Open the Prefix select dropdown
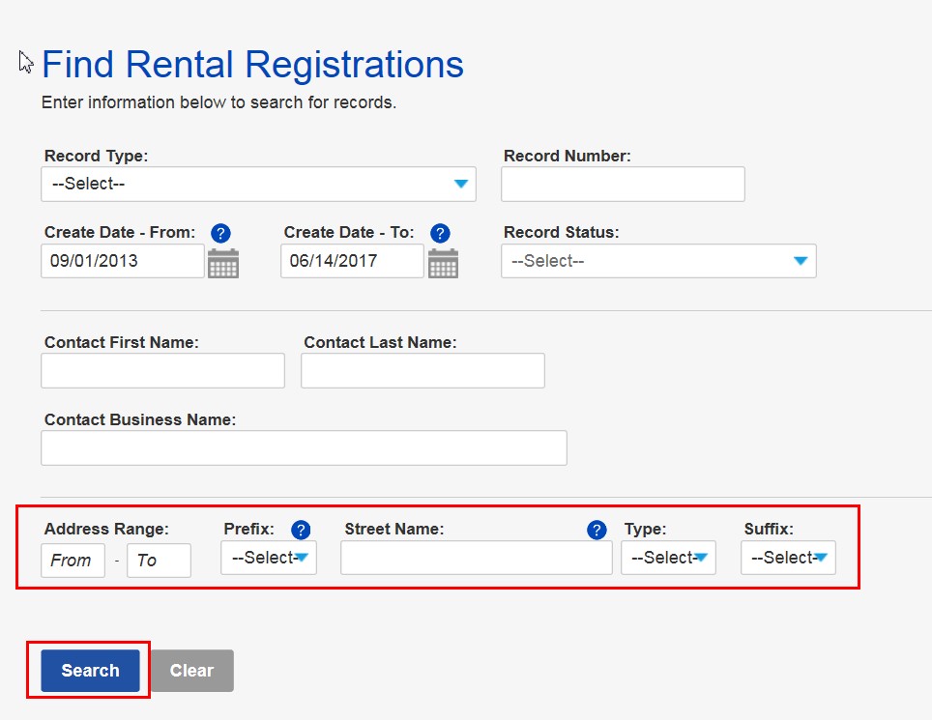Viewport: 932px width, 720px height. pyautogui.click(x=269, y=558)
